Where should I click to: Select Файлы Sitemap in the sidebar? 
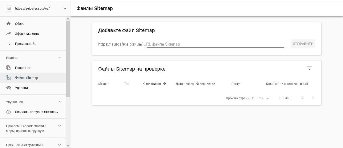click(33, 78)
